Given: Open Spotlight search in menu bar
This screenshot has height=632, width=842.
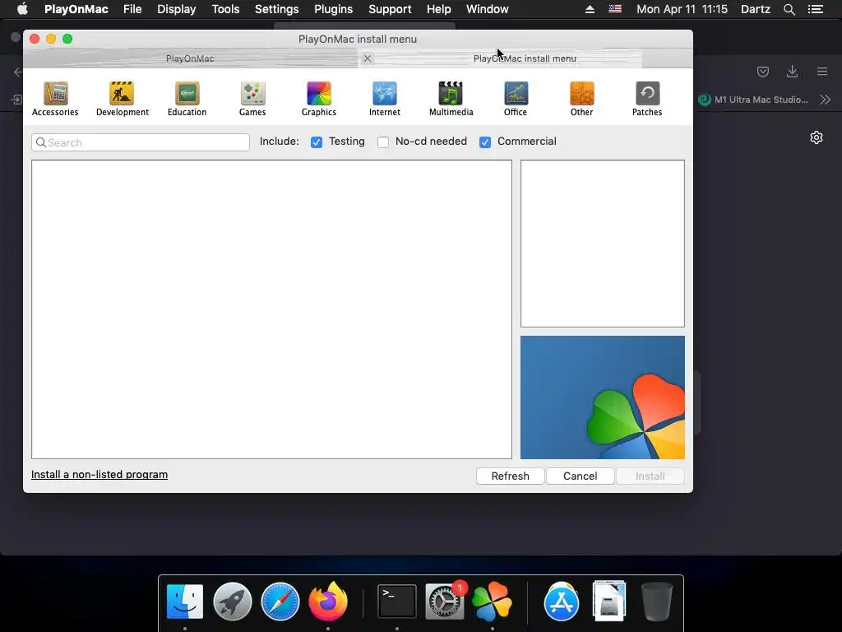Looking at the screenshot, I should (789, 9).
